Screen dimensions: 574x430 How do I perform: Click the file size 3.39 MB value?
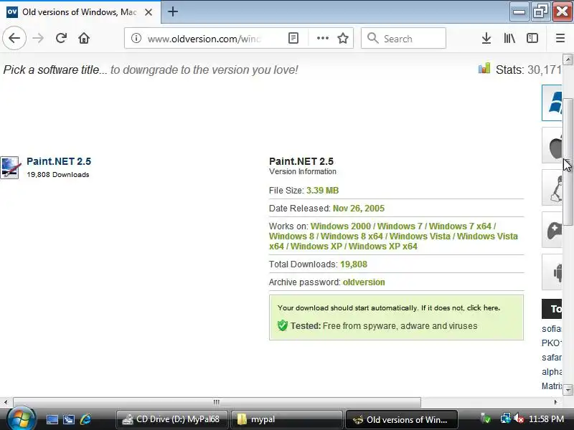(x=322, y=191)
